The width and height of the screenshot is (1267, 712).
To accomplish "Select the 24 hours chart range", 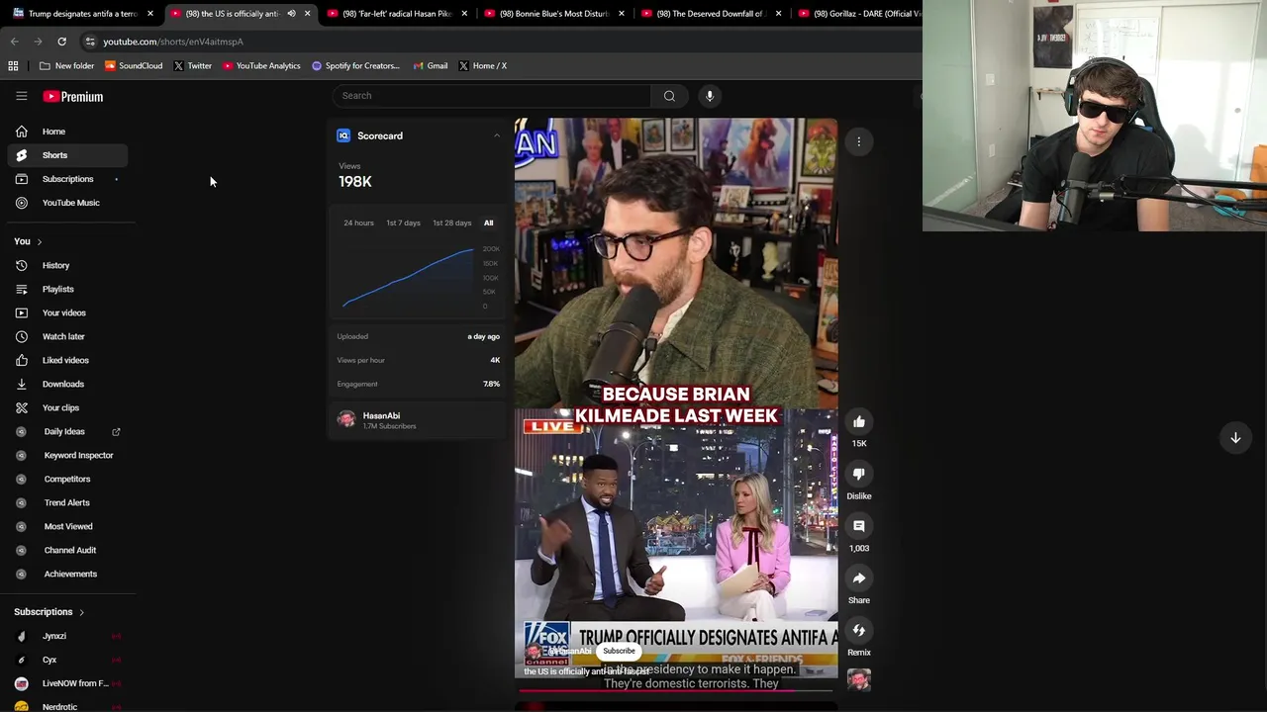I will [358, 222].
